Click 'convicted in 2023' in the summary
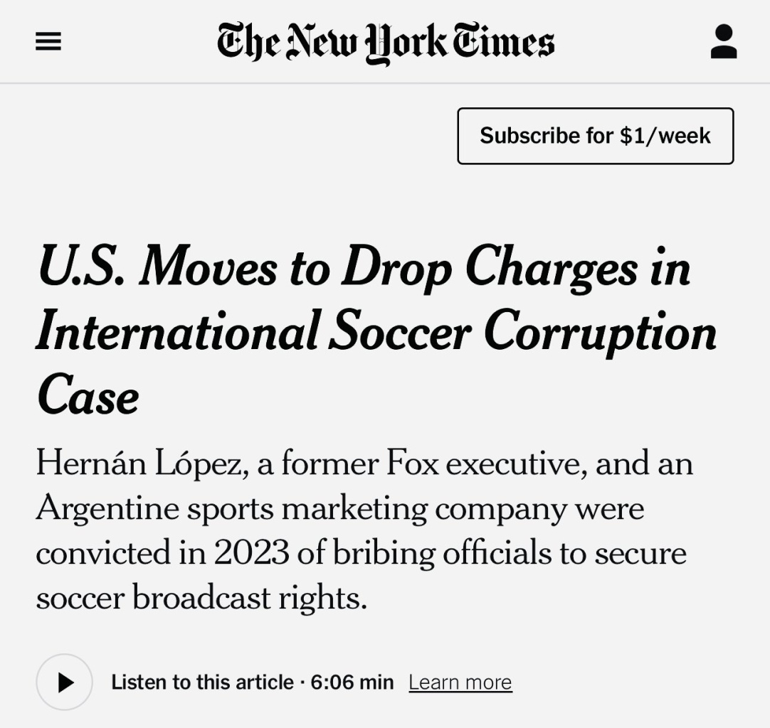 [x=162, y=553]
